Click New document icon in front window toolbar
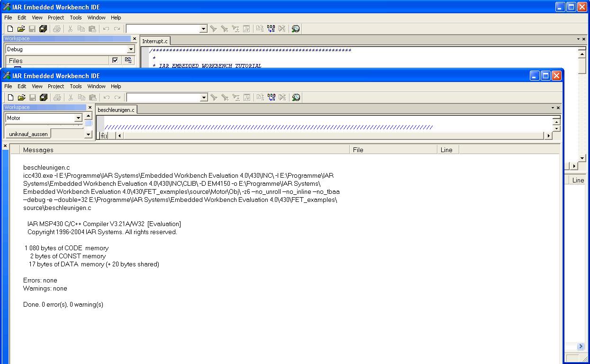590x364 pixels. coord(10,98)
